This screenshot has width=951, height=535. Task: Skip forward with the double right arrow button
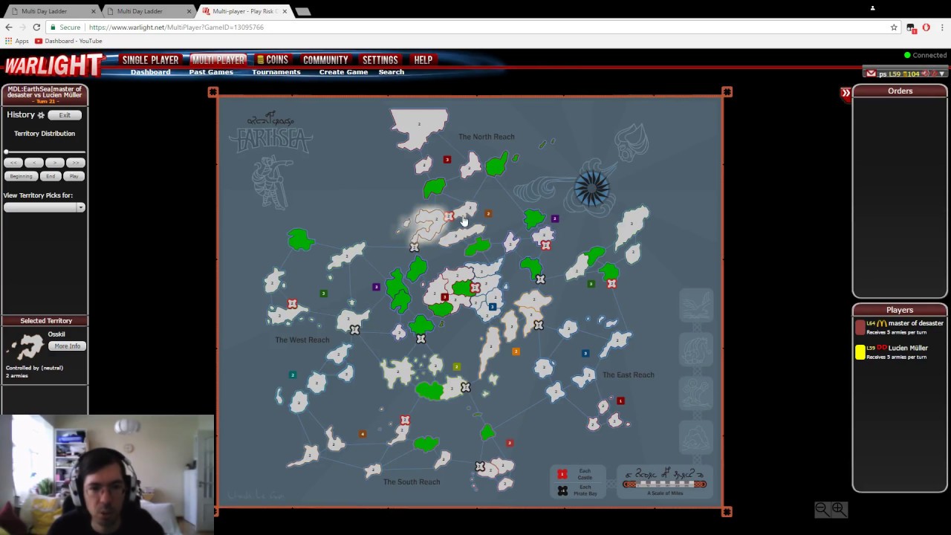click(x=75, y=163)
